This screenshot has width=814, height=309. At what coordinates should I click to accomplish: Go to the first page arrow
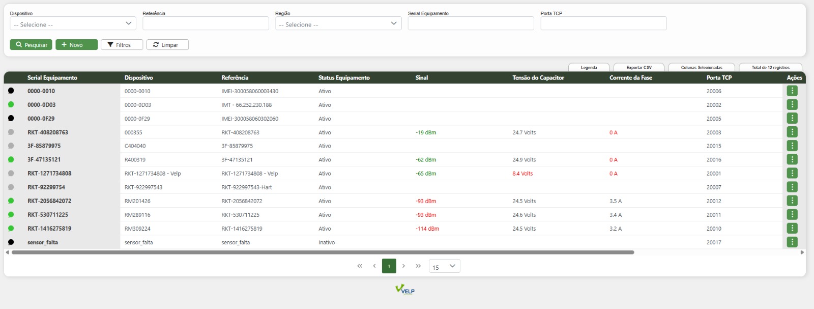(360, 266)
